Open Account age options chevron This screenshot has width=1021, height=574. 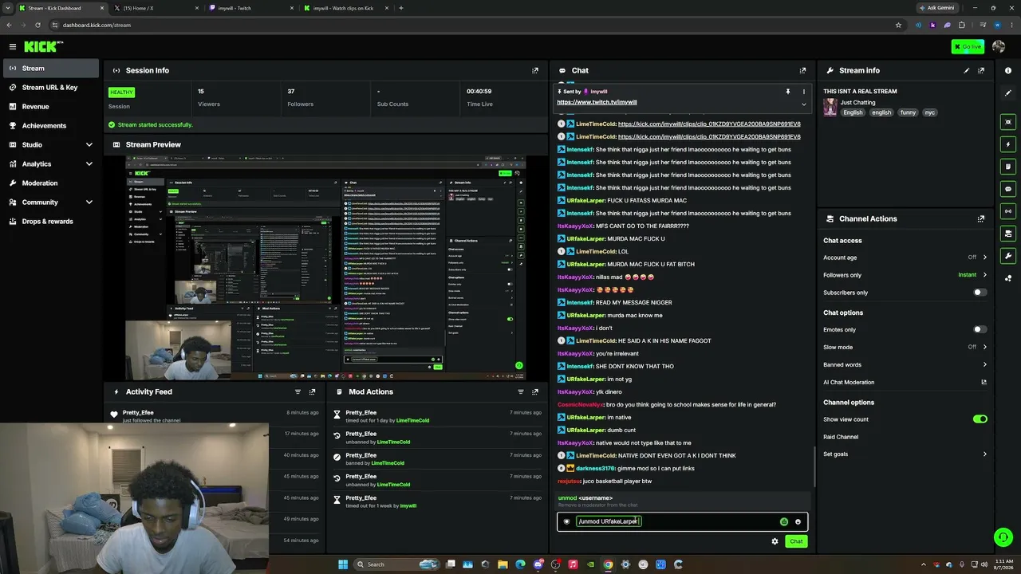(x=984, y=258)
